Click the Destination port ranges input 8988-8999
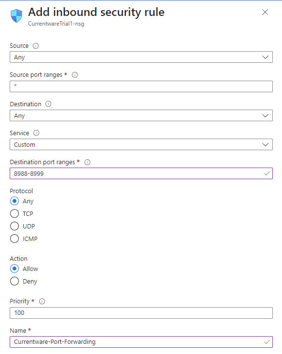 click(141, 173)
